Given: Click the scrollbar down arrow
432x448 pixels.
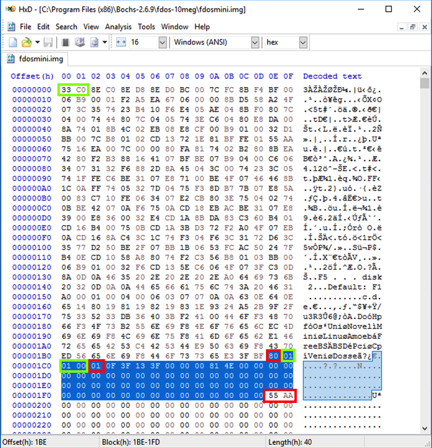Looking at the screenshot, I should coord(425,428).
